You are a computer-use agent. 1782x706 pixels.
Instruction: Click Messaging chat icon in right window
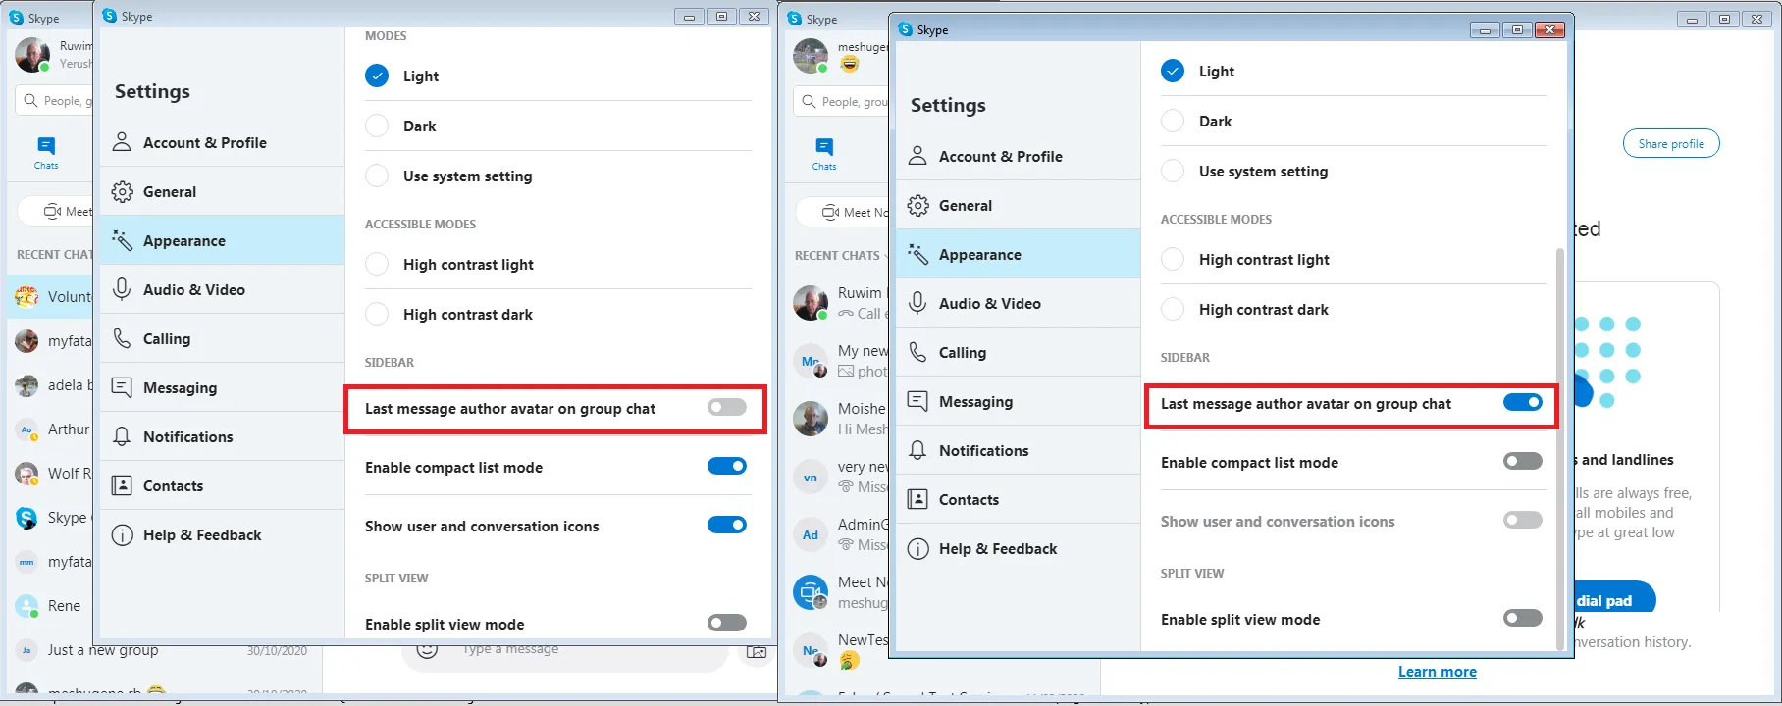[x=917, y=401]
